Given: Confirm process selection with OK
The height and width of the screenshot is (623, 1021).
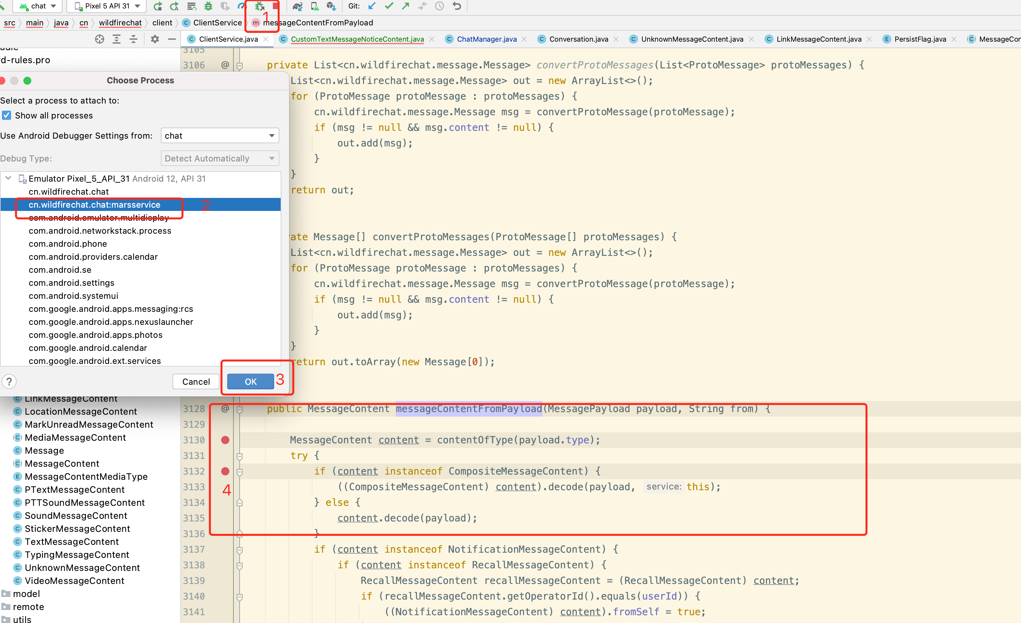Looking at the screenshot, I should pyautogui.click(x=250, y=381).
